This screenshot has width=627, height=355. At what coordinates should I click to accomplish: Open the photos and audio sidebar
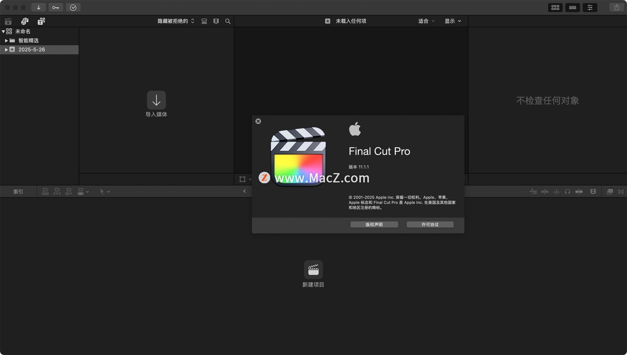[x=25, y=21]
